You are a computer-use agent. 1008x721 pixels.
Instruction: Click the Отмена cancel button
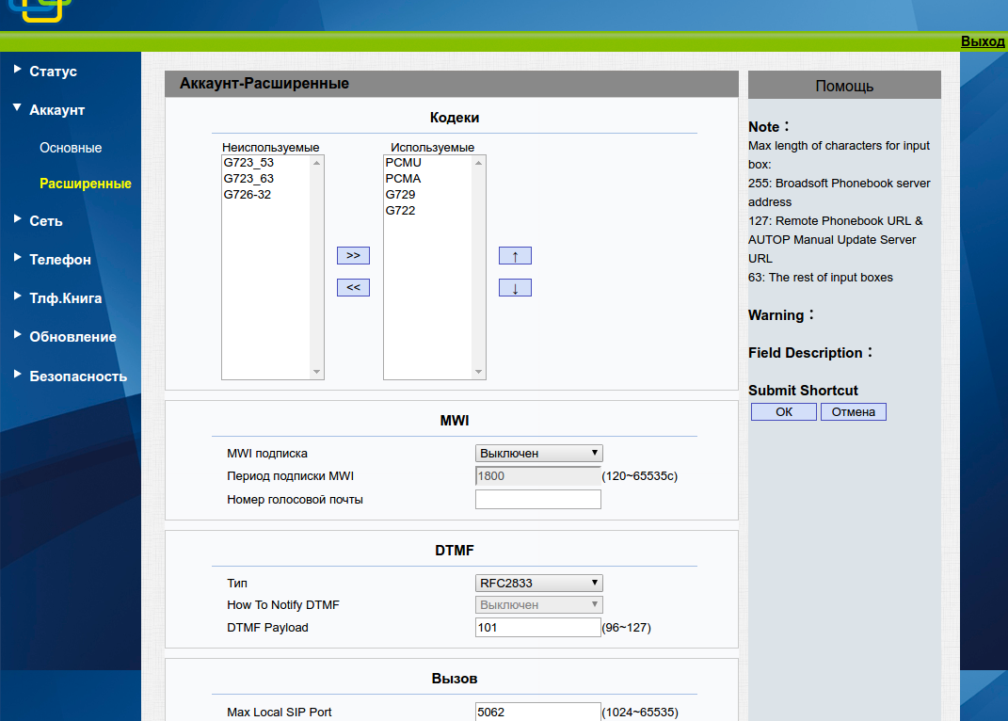tap(853, 411)
